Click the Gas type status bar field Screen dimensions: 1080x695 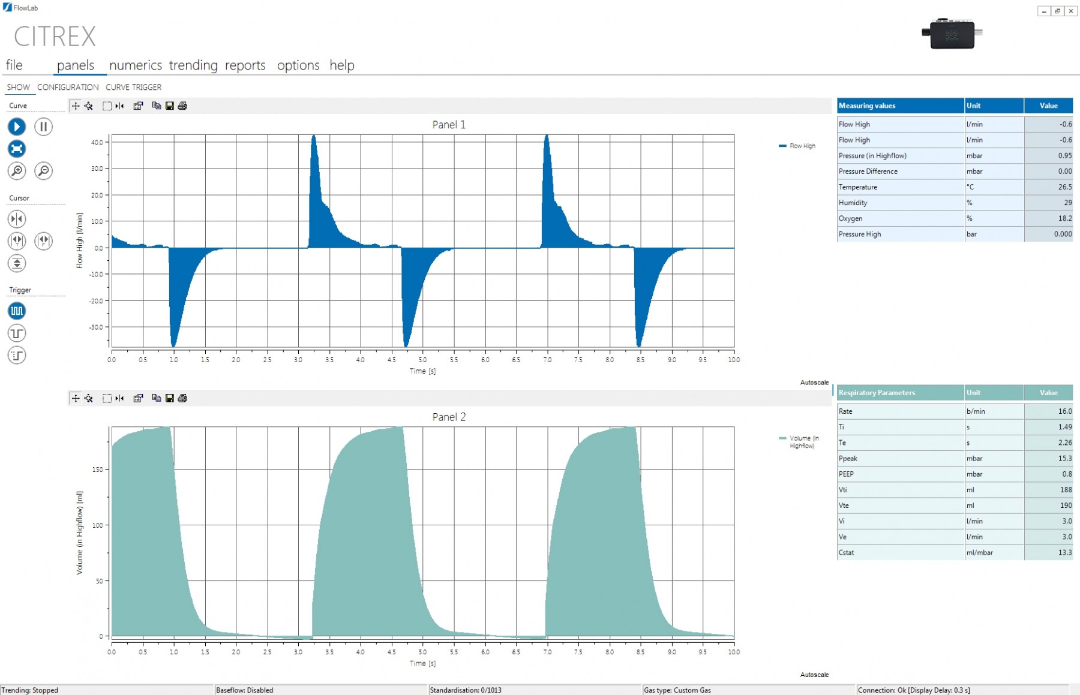pyautogui.click(x=677, y=690)
